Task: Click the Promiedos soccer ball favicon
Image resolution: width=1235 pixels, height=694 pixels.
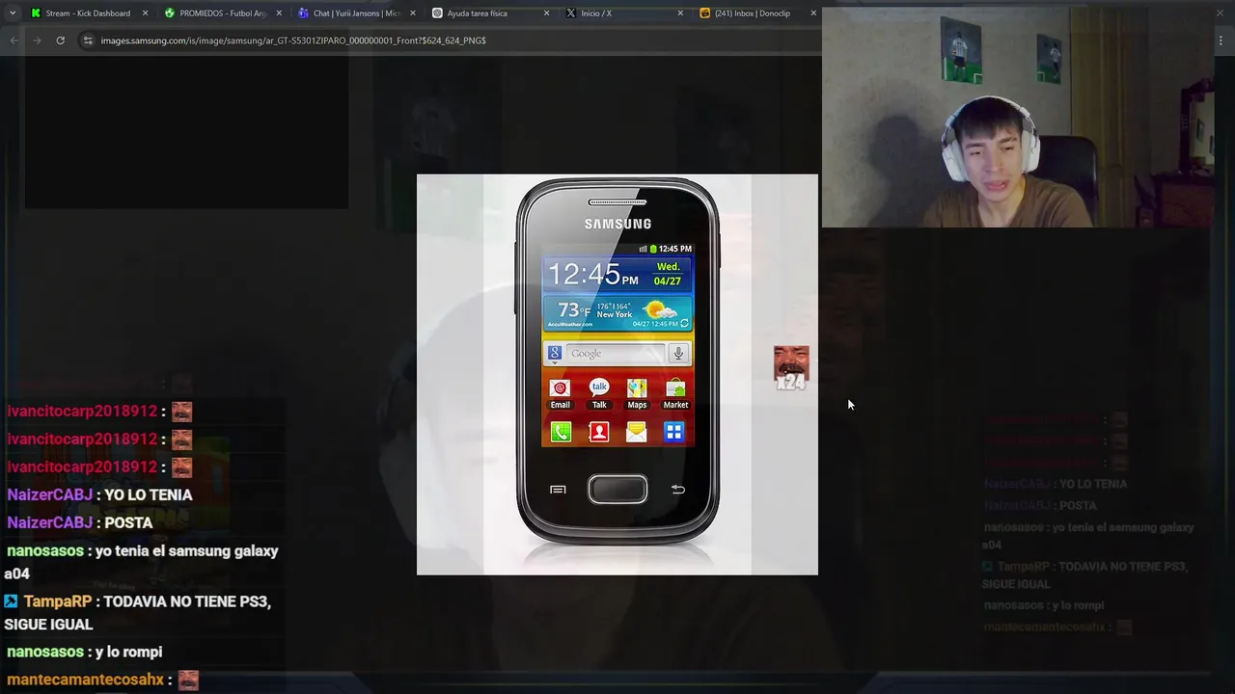Action: [170, 13]
